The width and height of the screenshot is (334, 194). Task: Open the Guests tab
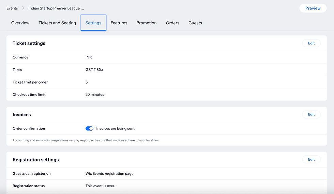(195, 23)
